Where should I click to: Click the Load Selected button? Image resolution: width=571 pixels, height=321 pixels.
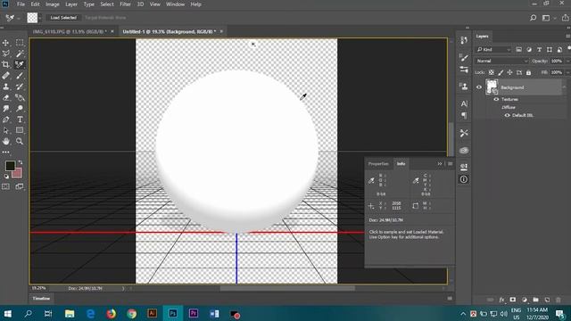(x=63, y=18)
